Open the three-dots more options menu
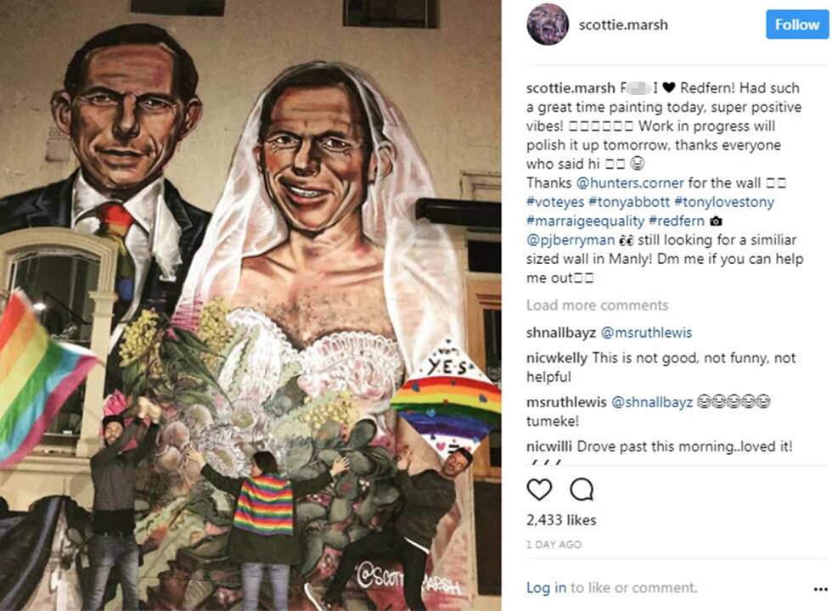The width and height of the screenshot is (832, 611). [820, 589]
